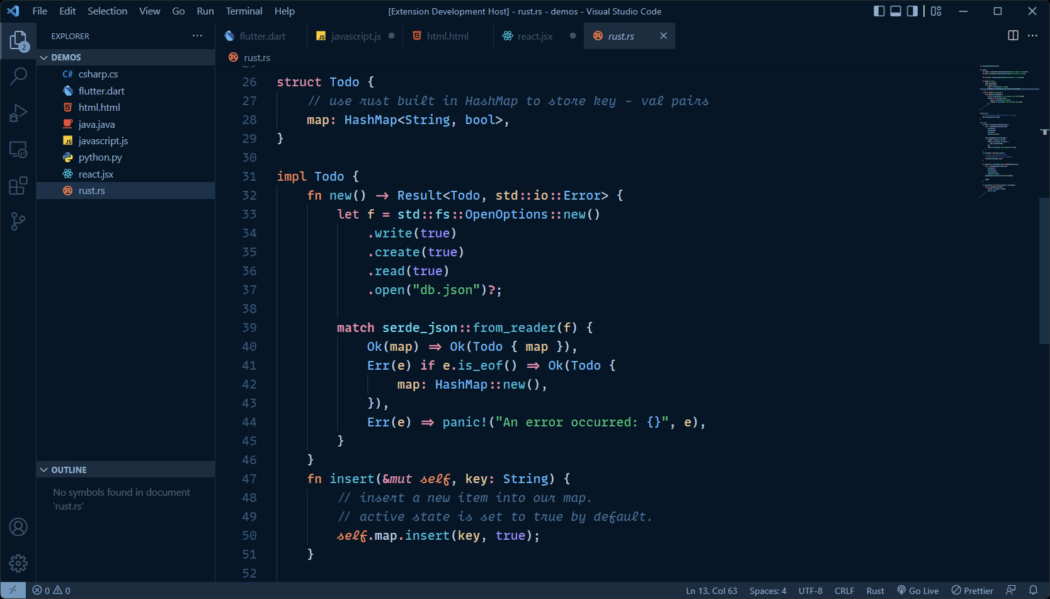
Task: Change line ending via CRLF
Action: click(x=844, y=590)
